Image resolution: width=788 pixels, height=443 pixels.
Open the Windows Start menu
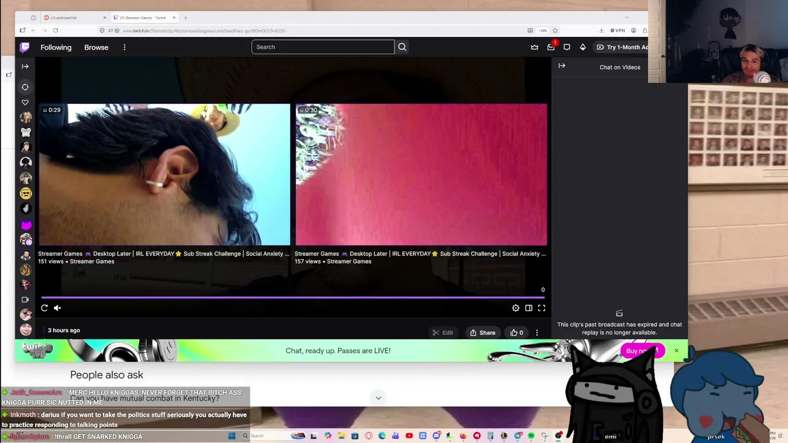[231, 436]
